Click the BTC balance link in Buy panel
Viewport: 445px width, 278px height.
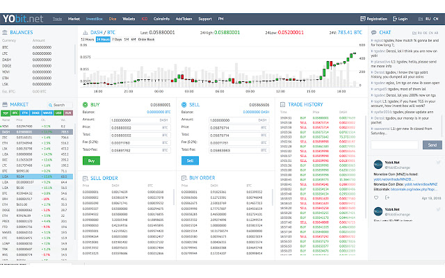click(159, 112)
